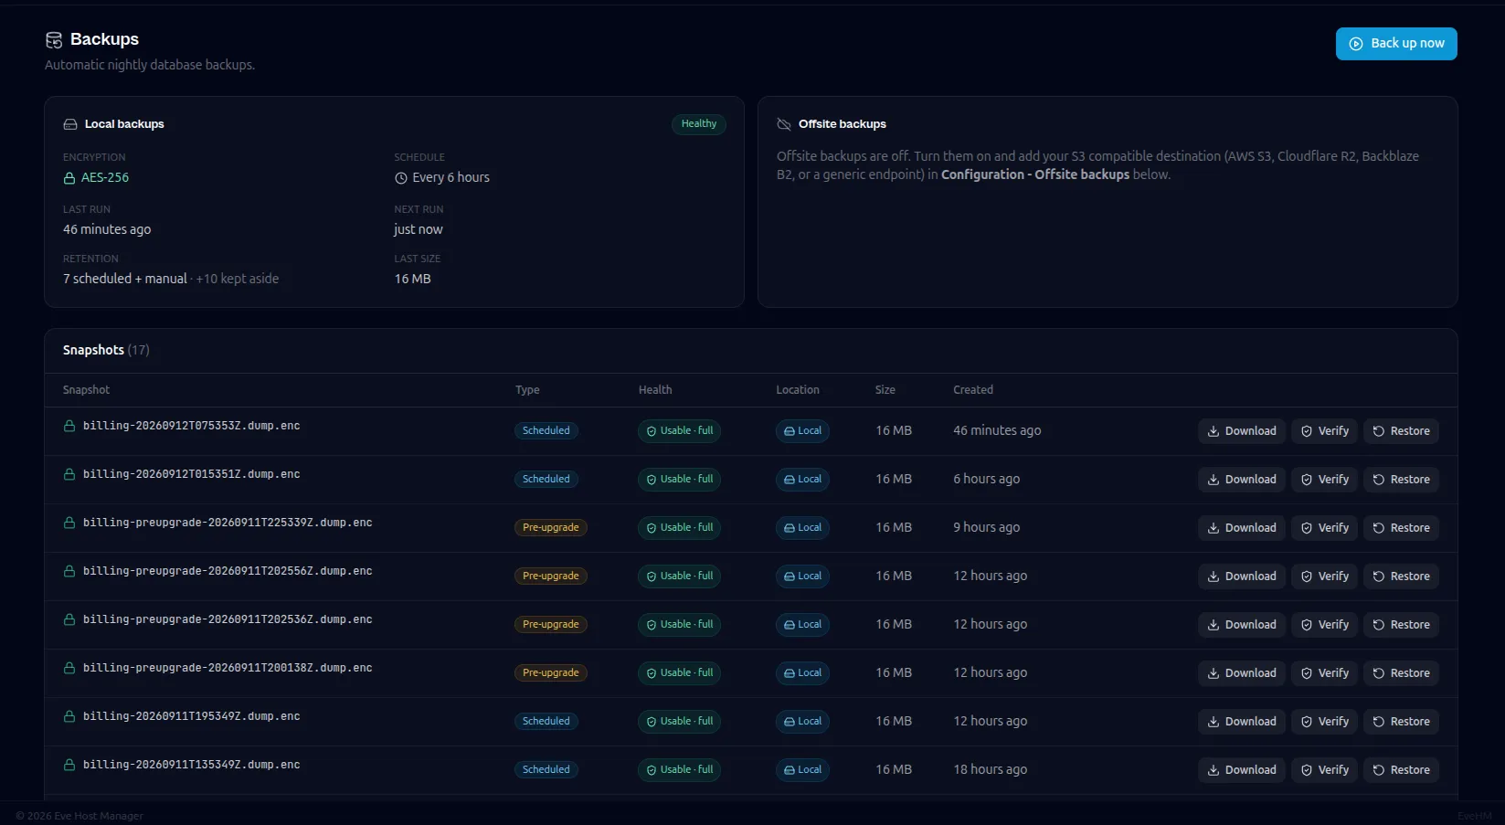
Task: Download billing-20260912T075353Z snapshot
Action: point(1242,431)
